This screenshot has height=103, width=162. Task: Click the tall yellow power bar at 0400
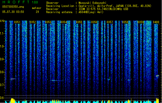click(x=157, y=100)
